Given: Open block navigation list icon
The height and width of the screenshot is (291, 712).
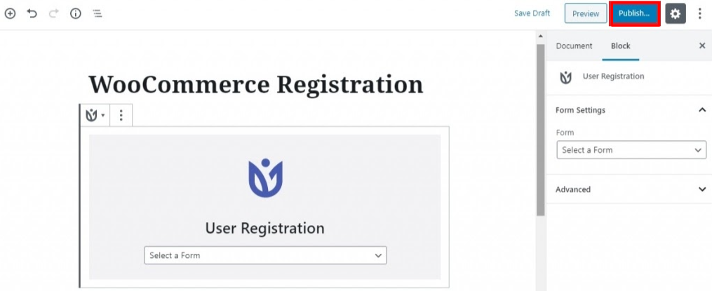Looking at the screenshot, I should point(98,13).
